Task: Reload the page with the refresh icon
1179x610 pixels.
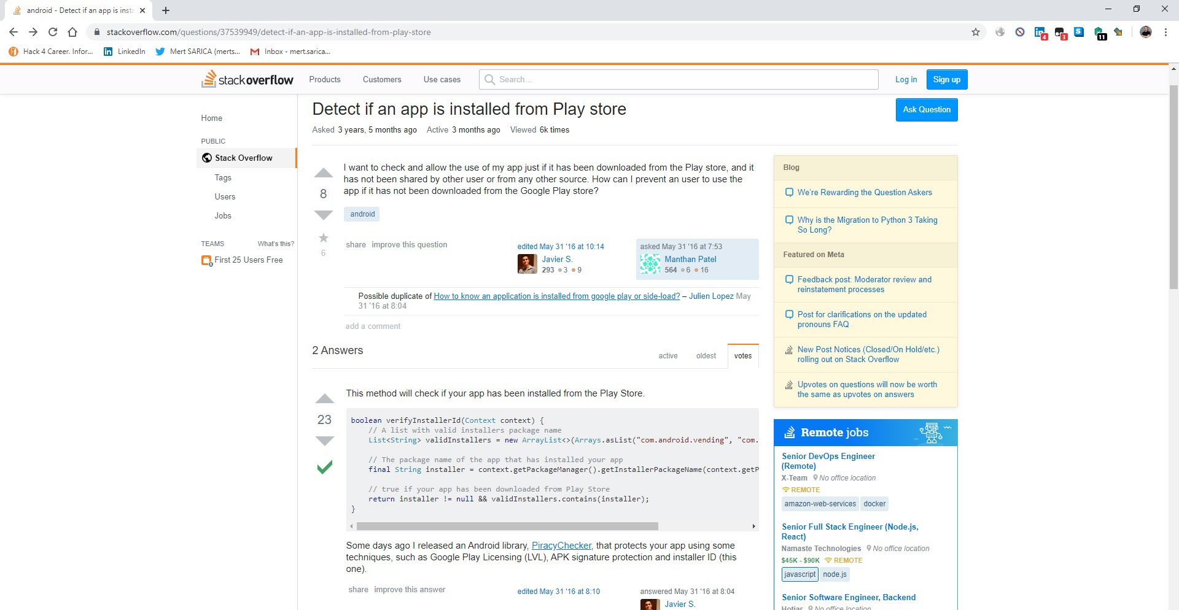Action: point(53,32)
